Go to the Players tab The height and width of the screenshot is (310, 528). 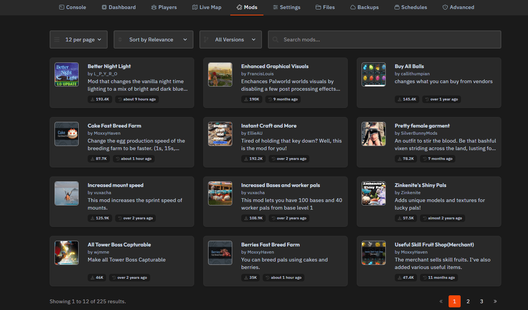[164, 7]
